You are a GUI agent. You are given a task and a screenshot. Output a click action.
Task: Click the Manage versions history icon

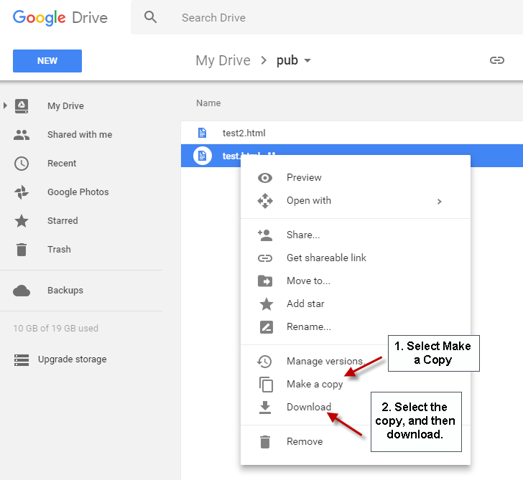click(x=265, y=362)
